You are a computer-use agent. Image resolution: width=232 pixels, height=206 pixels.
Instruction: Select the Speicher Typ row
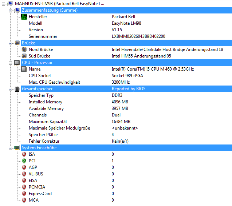126,95
